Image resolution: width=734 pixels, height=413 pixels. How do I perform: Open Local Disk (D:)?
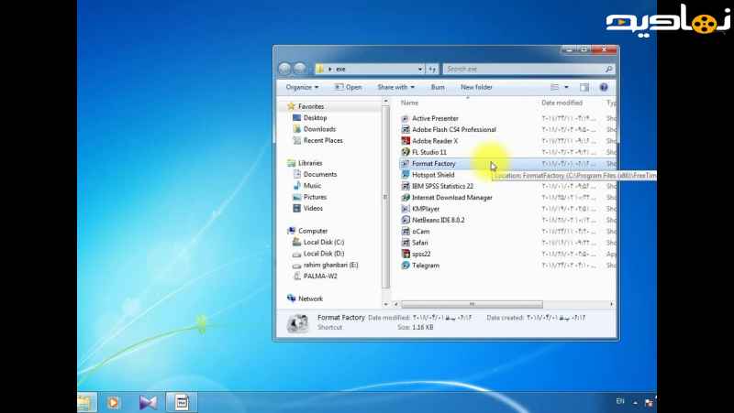point(324,254)
